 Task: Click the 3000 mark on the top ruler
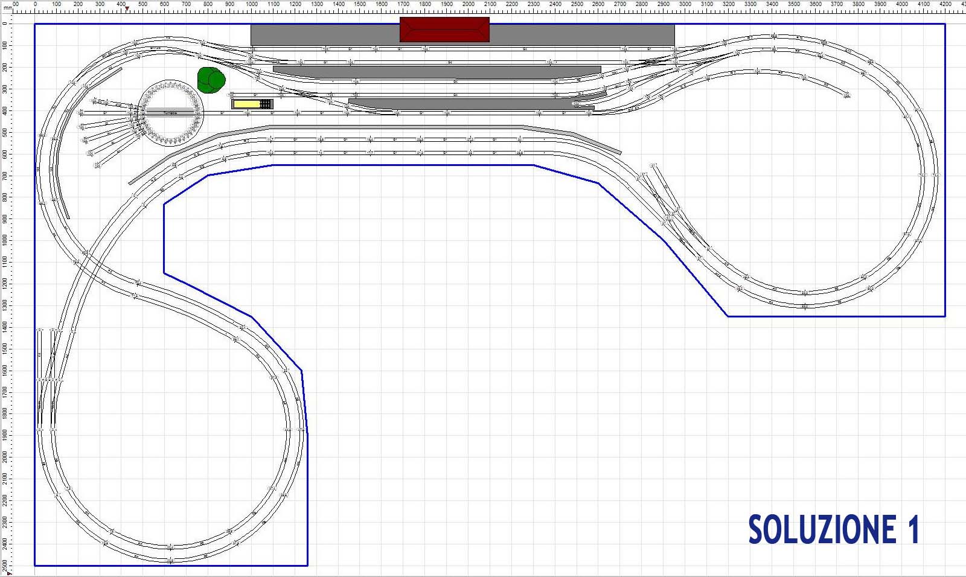click(x=685, y=4)
